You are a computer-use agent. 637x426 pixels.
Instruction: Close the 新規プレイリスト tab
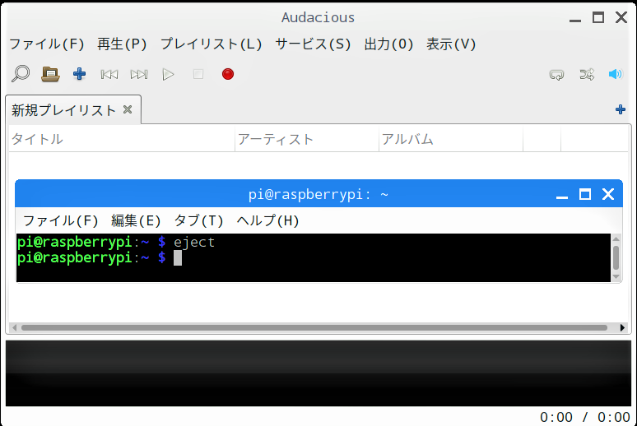pyautogui.click(x=128, y=109)
